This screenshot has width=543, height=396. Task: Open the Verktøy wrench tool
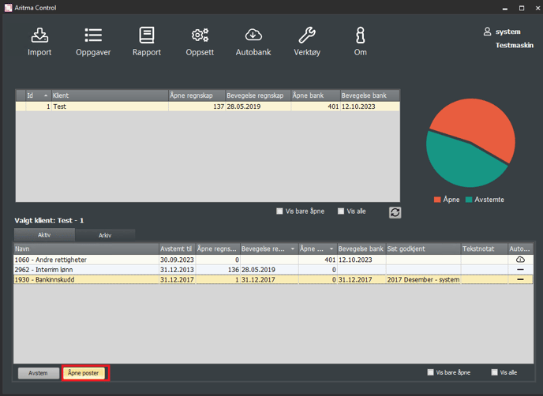[307, 41]
